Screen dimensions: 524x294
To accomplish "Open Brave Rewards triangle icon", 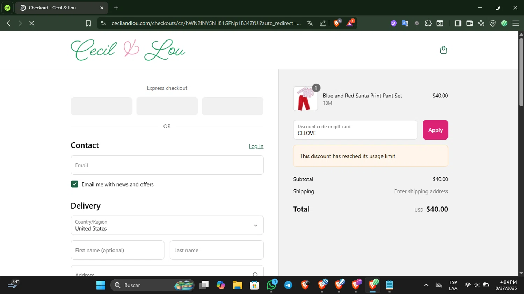I will click(350, 23).
